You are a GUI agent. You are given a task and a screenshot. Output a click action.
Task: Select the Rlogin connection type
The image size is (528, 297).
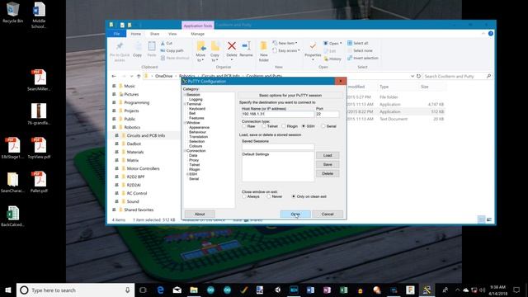click(x=284, y=126)
